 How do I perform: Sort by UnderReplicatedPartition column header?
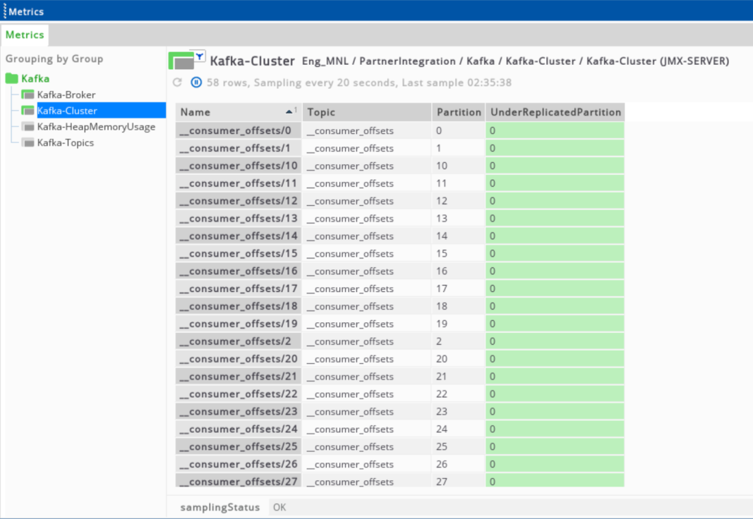coord(555,111)
